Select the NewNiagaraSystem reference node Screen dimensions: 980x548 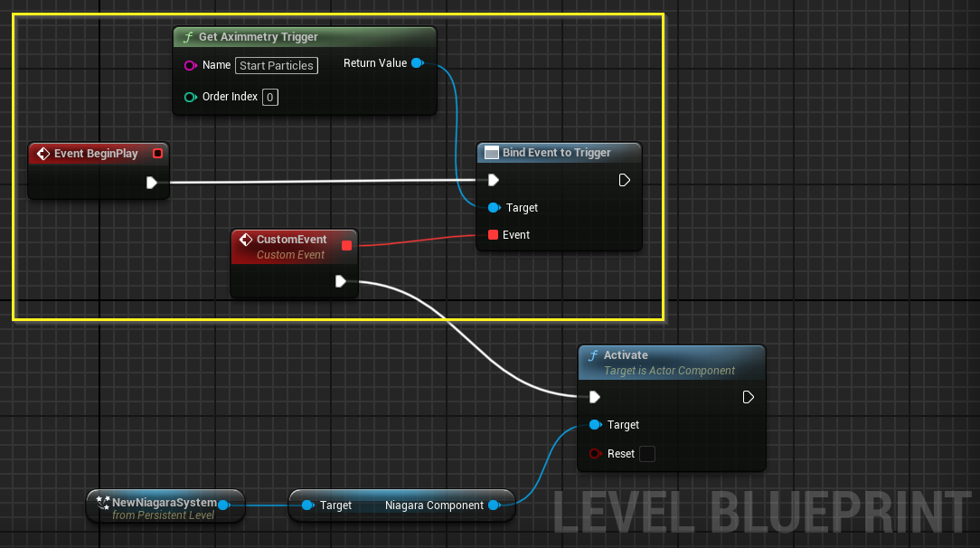point(165,506)
